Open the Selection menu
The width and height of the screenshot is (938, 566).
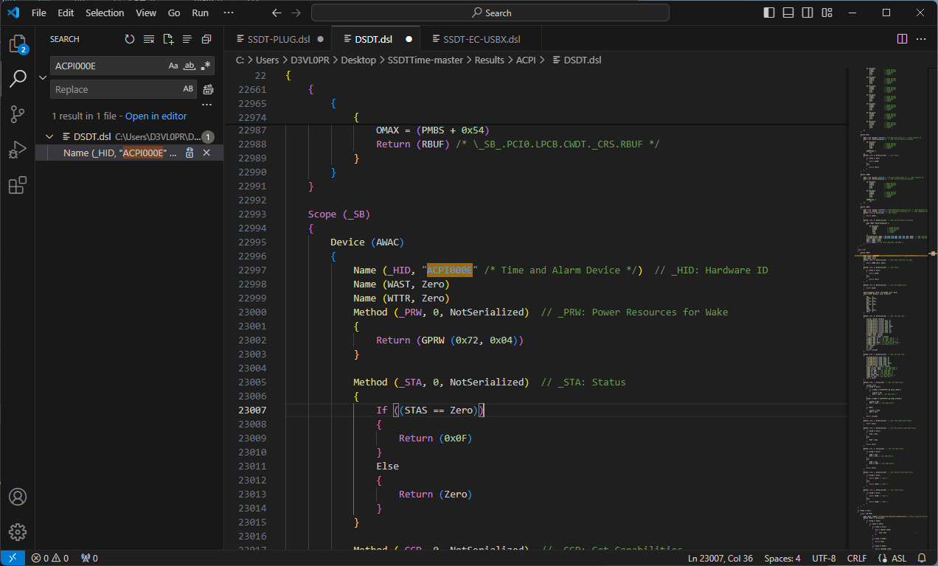click(x=105, y=13)
